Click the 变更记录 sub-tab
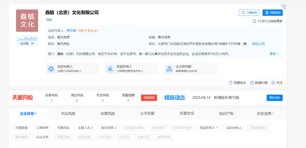This screenshot has height=148, width=306. click(63, 137)
